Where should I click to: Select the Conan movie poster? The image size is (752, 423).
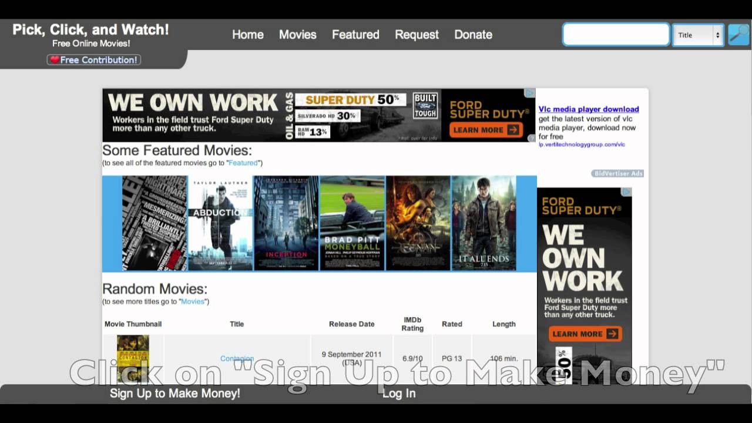point(418,223)
